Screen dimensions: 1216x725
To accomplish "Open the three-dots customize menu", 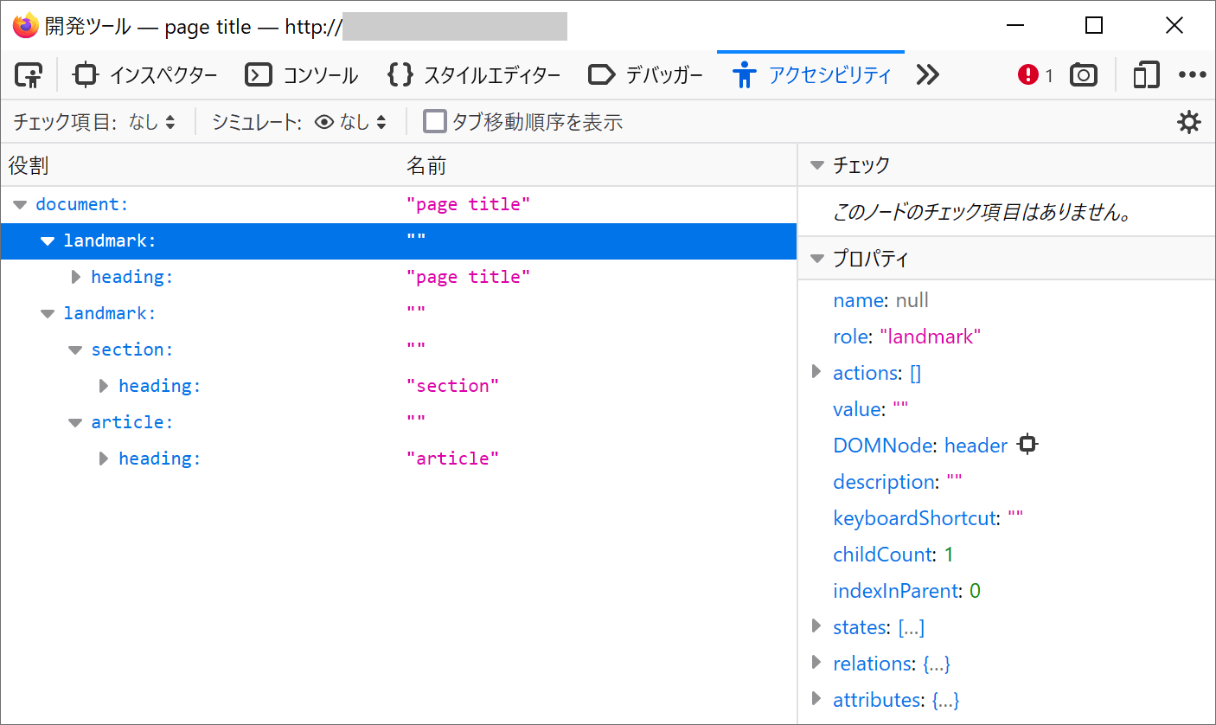I will pos(1192,75).
